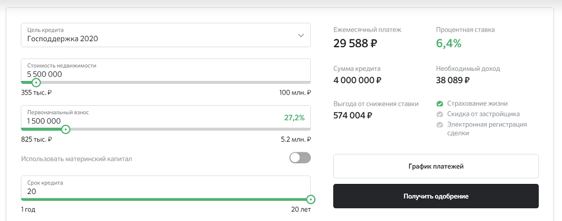Click the 6,4% Процентная ставка value

tap(448, 43)
